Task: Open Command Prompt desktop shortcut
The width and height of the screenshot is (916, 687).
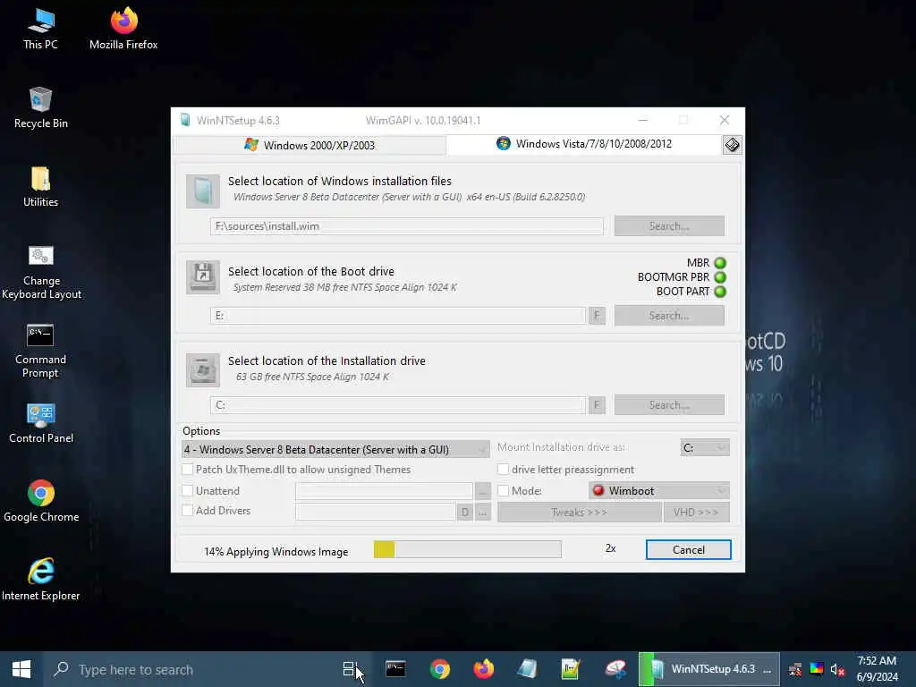Action: tap(40, 351)
